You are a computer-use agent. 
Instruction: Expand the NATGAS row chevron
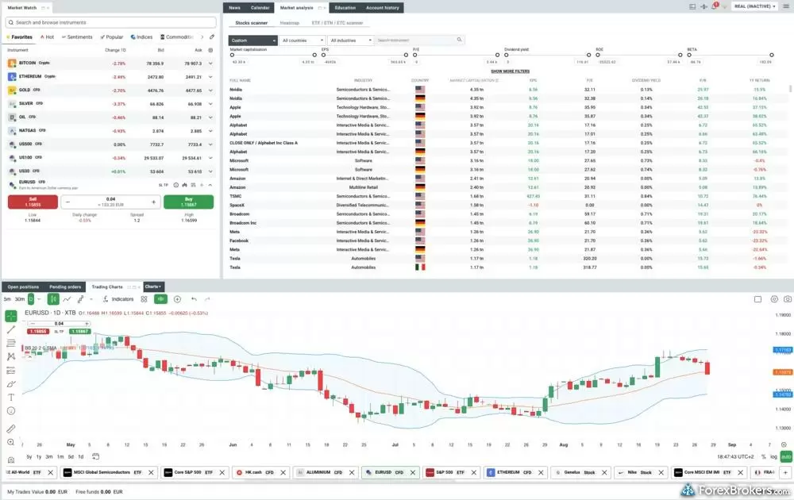point(210,131)
